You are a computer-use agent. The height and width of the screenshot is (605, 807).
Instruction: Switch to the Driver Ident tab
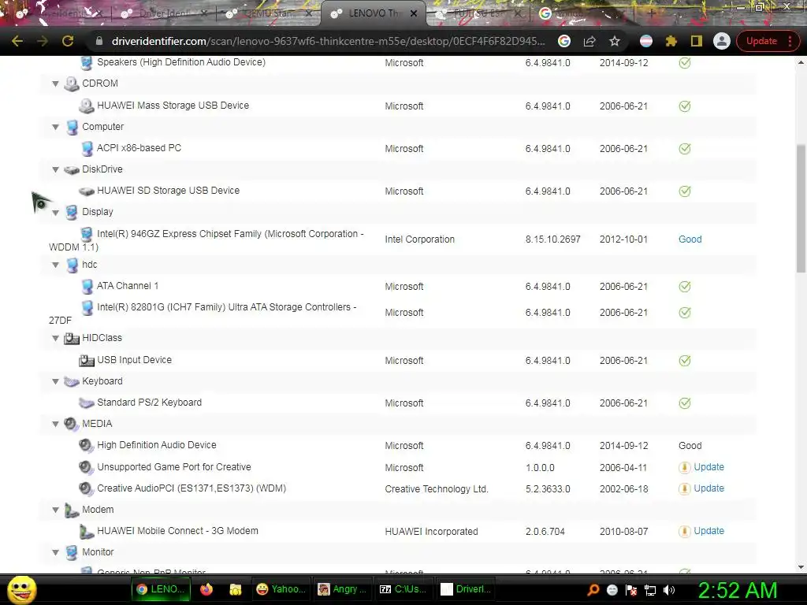coord(165,13)
